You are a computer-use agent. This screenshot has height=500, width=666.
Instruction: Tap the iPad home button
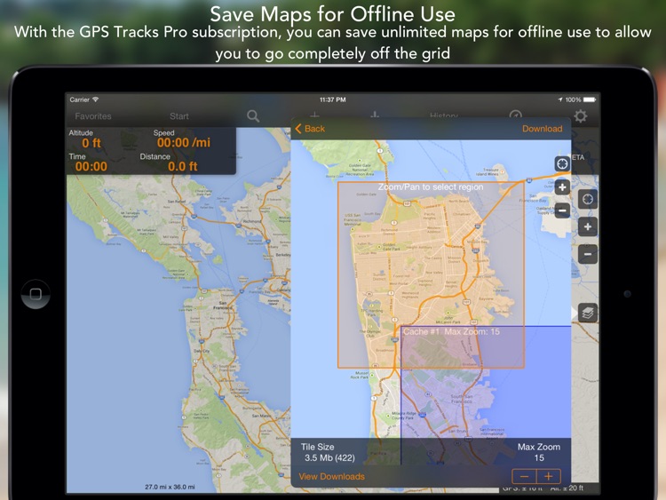pos(36,294)
